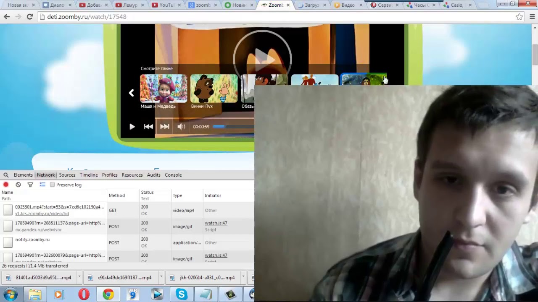This screenshot has width=538, height=302.
Task: Play the video from the player bar
Action: point(132,127)
